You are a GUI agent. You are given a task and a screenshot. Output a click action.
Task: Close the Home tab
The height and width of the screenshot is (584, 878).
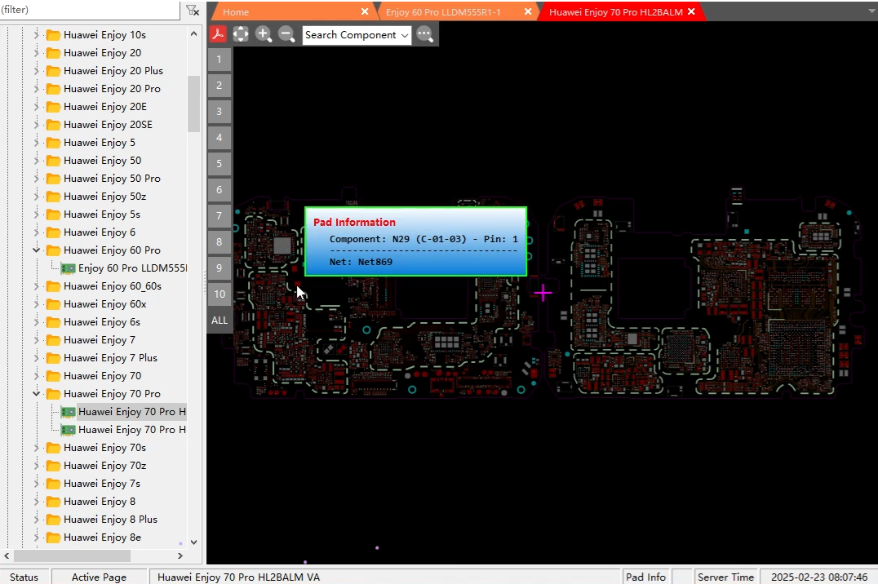coord(365,11)
